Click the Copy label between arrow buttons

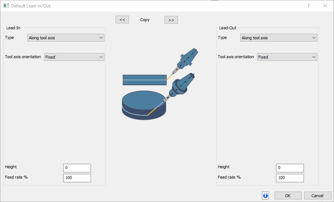click(x=145, y=20)
